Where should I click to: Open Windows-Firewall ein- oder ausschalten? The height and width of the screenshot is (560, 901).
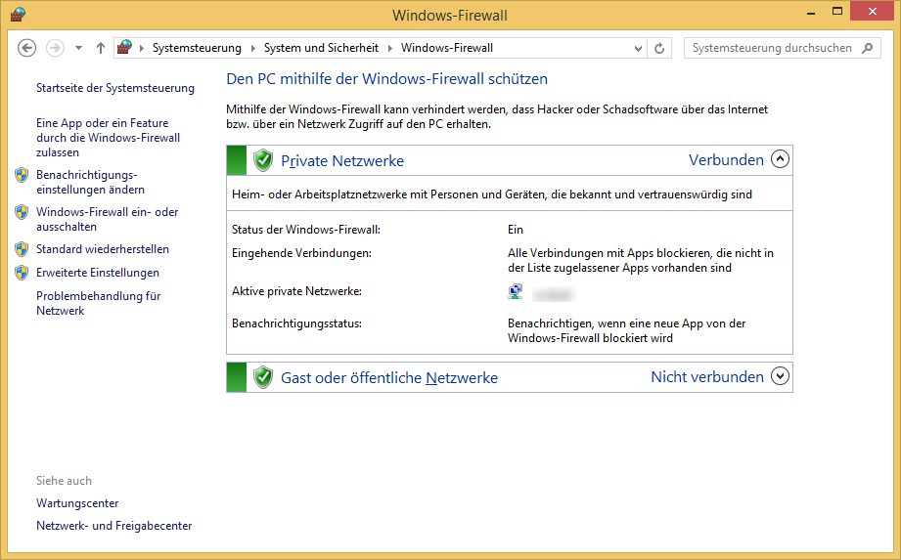coord(107,219)
